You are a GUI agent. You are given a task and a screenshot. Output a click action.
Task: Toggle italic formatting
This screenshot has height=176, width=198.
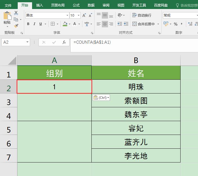pyautogui.click(x=34, y=24)
